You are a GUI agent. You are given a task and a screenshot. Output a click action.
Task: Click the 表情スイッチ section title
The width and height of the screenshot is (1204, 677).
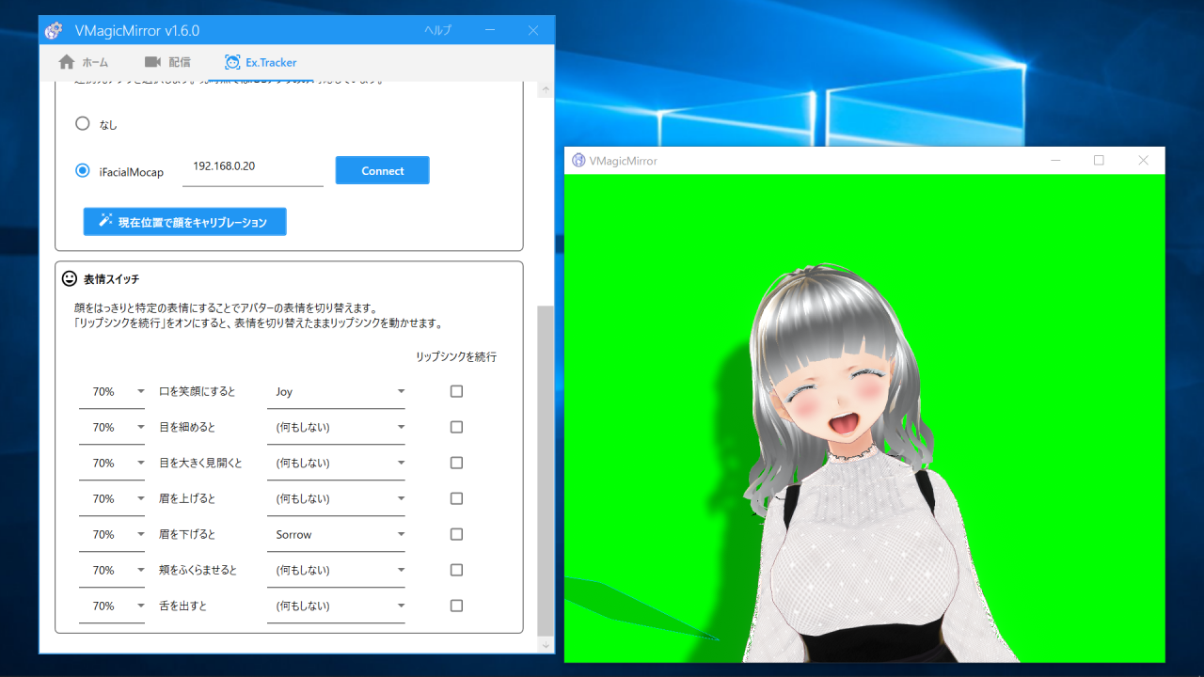111,279
